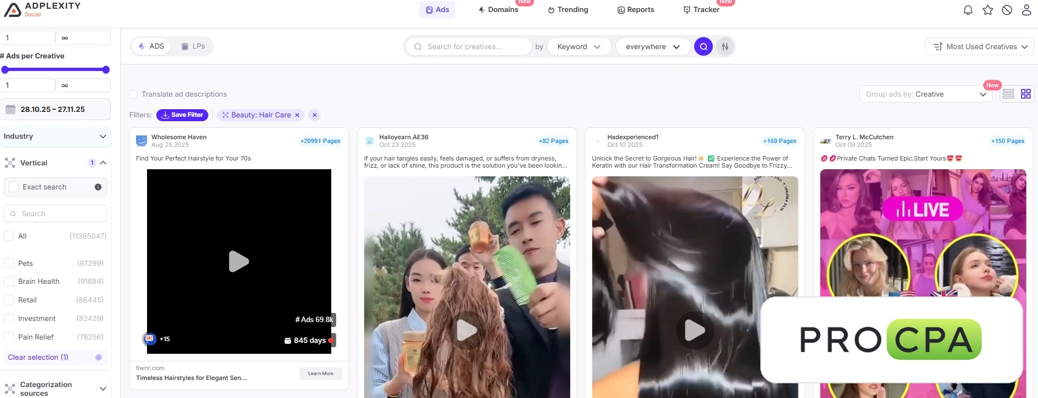Open favorites star icon
This screenshot has width=1038, height=398.
click(988, 10)
